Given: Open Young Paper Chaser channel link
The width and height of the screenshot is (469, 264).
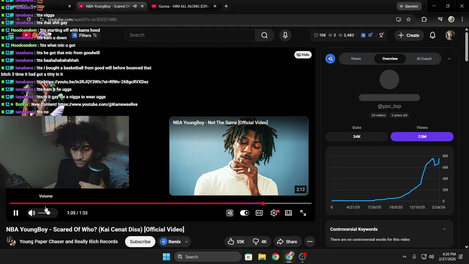Looking at the screenshot, I should [69, 242].
